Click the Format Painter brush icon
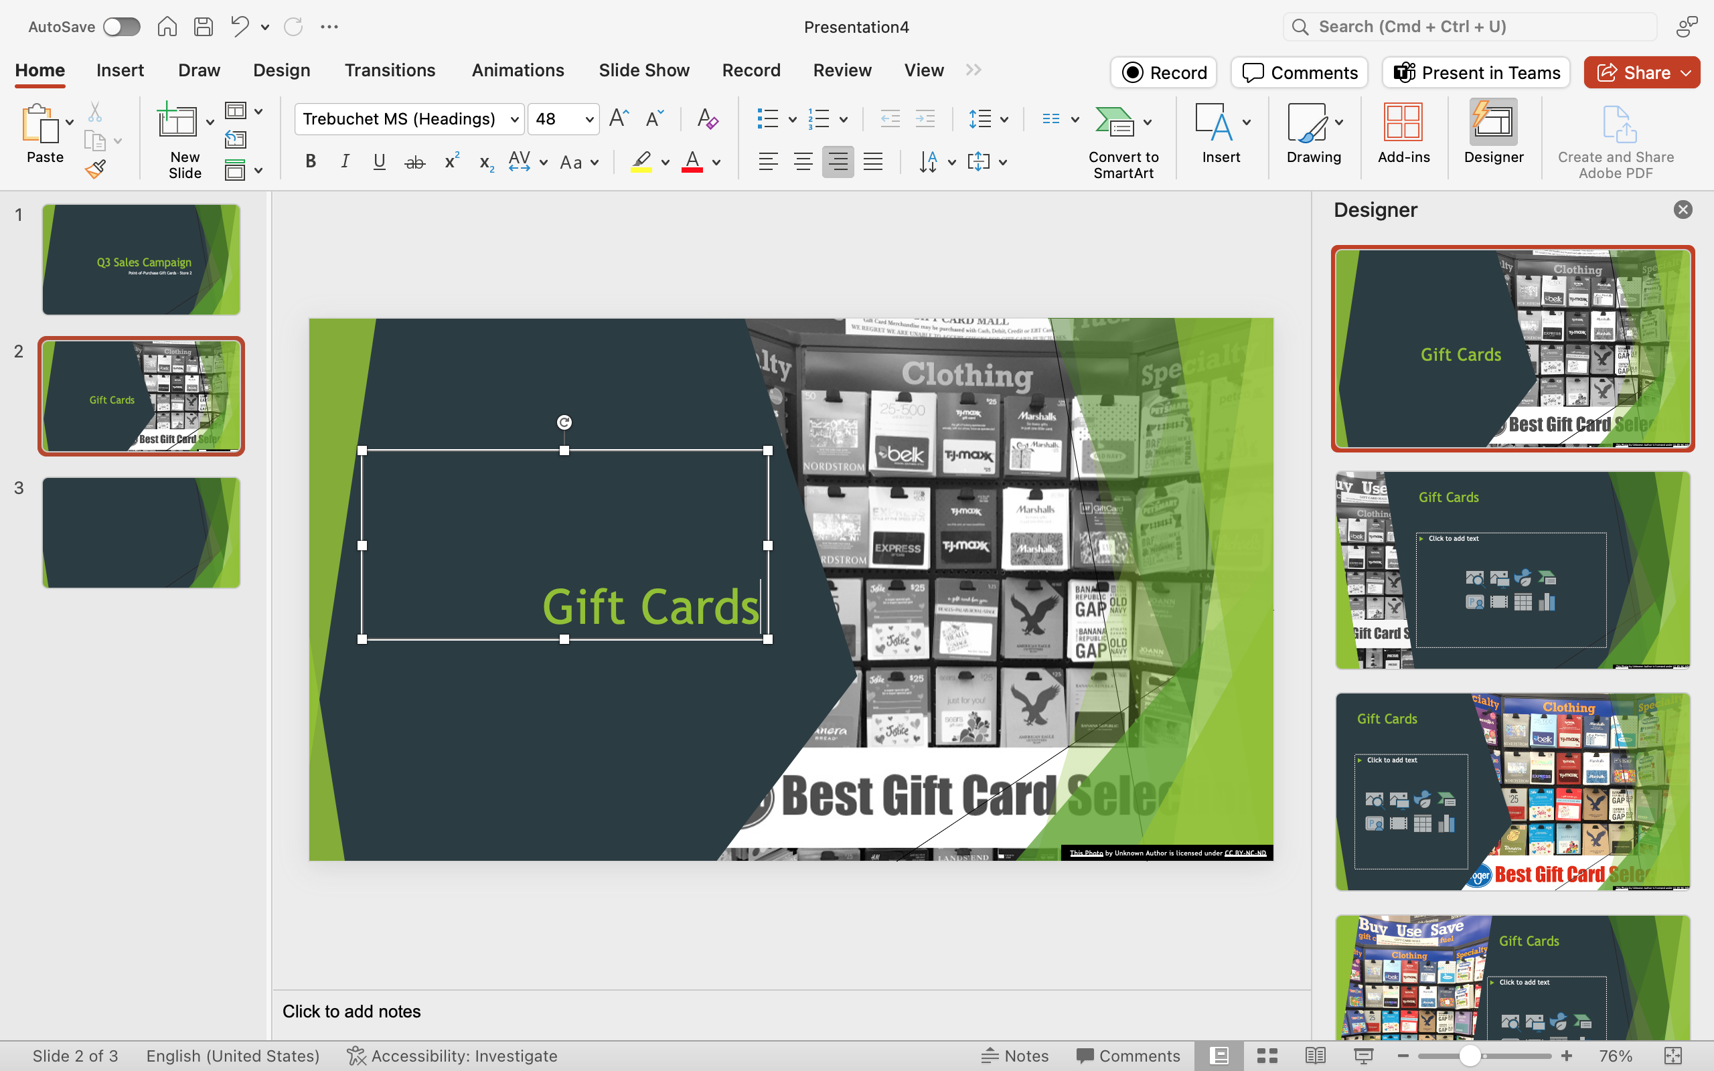This screenshot has height=1071, width=1714. (95, 169)
